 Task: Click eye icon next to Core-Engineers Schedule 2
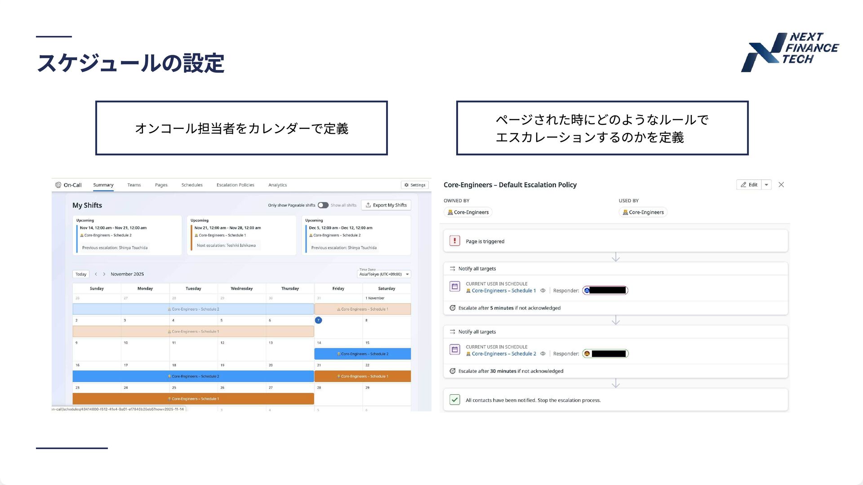[x=543, y=354]
